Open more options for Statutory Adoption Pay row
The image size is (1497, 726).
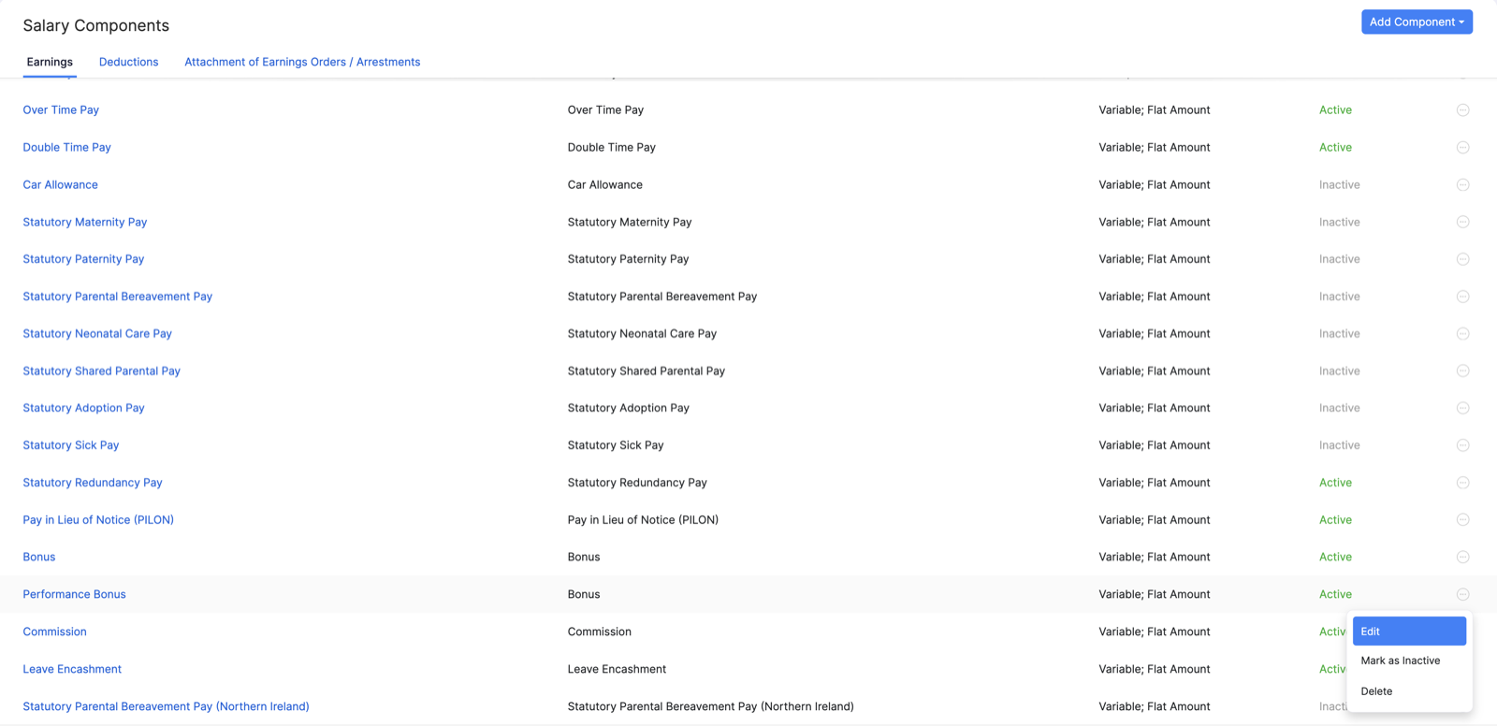pos(1462,408)
